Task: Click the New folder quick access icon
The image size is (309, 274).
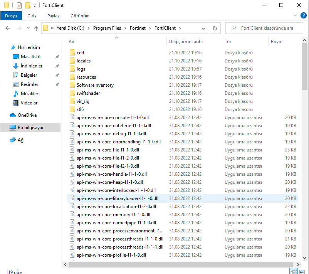Action: [x=28, y=5]
